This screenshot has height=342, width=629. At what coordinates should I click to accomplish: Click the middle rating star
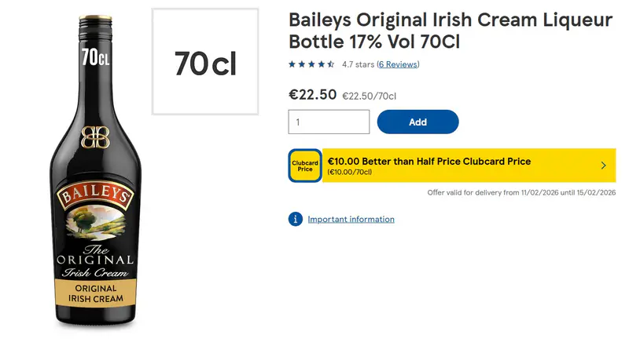tap(311, 64)
